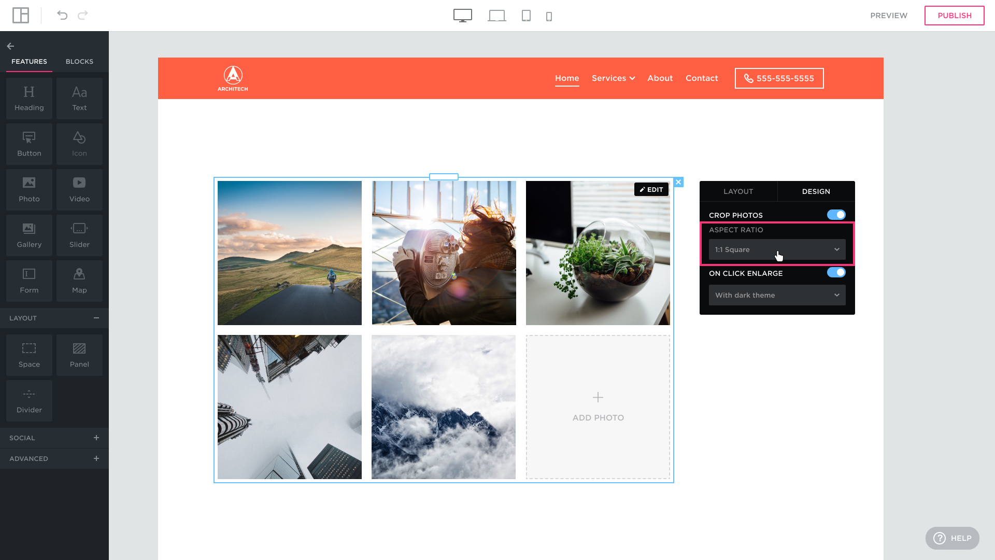Click the Add Photo placeholder tile
This screenshot has height=560, width=995.
pos(598,407)
